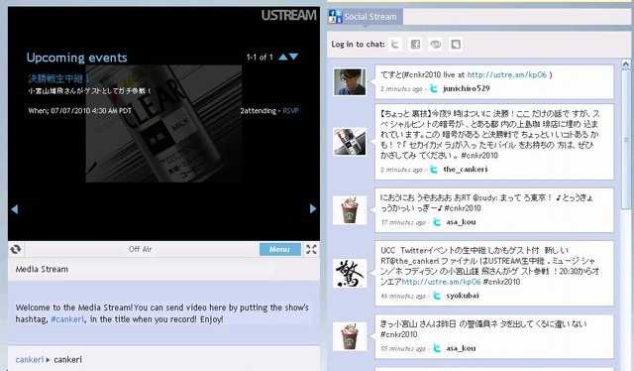634x371 pixels.
Task: Click Twitter bird icon next to the_cankeri
Action: [x=434, y=170]
